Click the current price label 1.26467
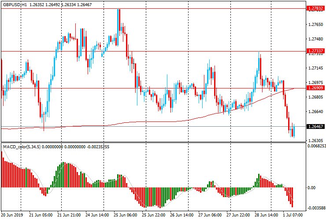The image size is (326, 220). pos(315,127)
